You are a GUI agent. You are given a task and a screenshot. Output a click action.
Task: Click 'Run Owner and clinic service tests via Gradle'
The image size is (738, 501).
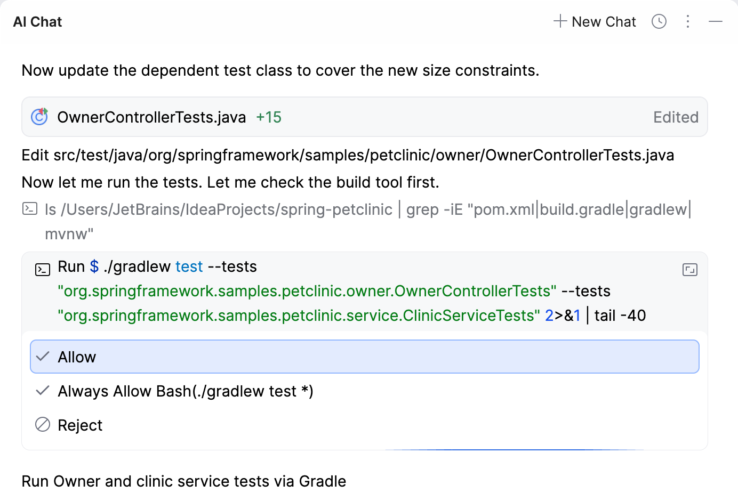coord(184,481)
